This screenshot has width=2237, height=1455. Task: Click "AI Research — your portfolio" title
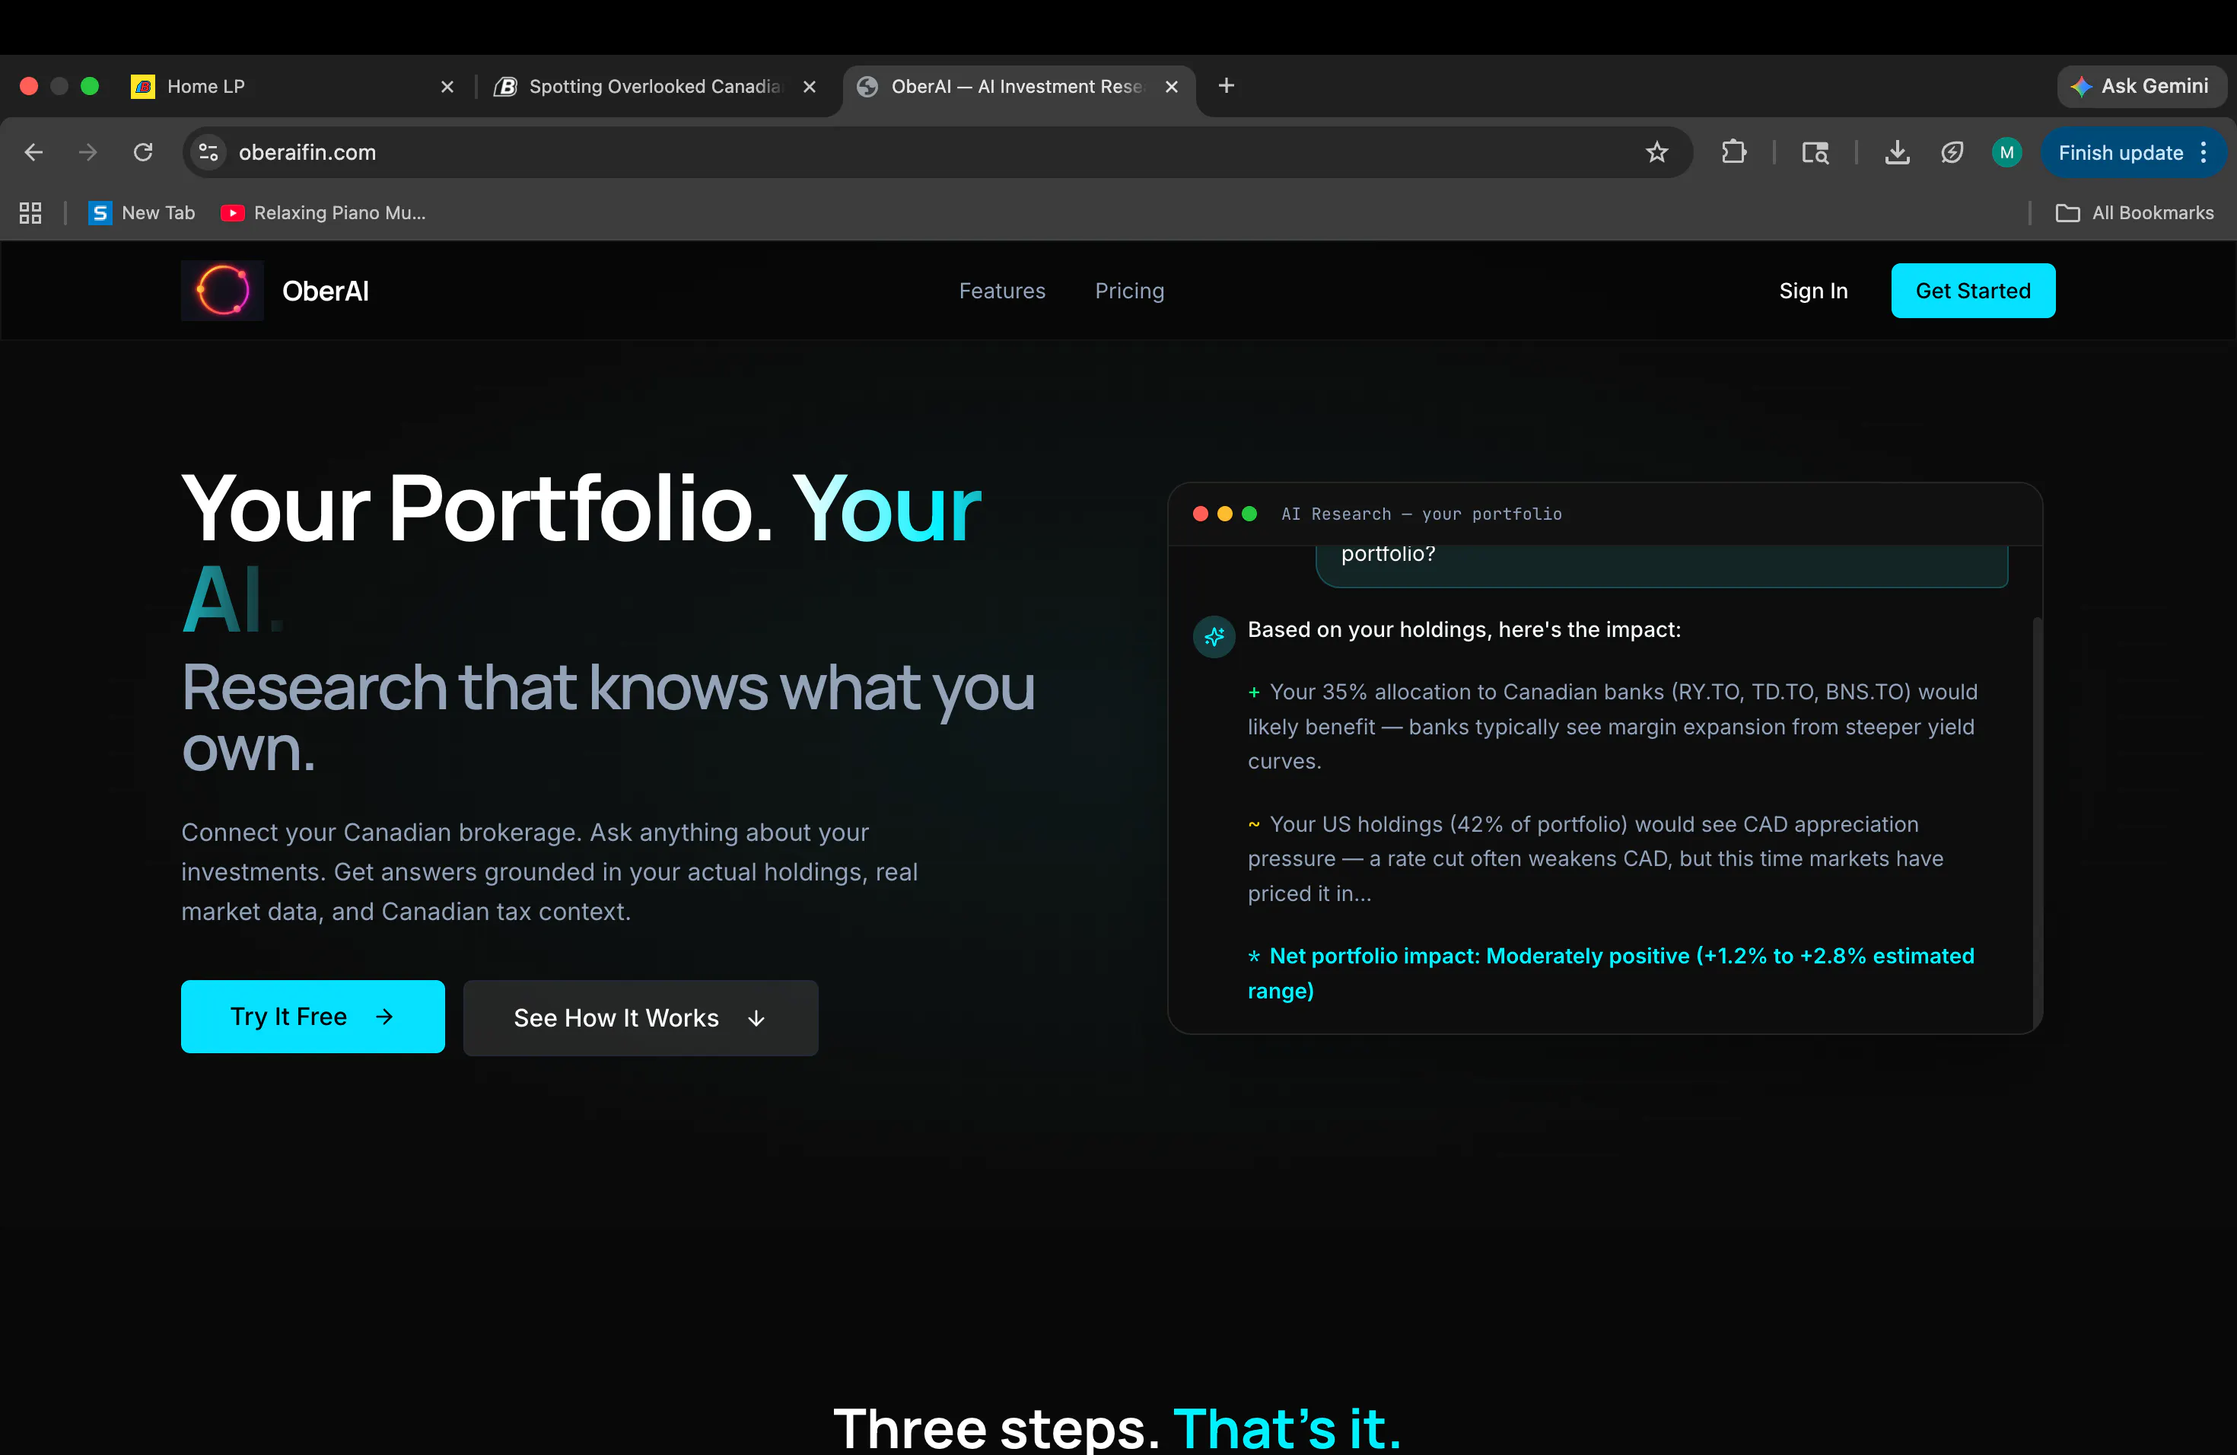(x=1421, y=514)
